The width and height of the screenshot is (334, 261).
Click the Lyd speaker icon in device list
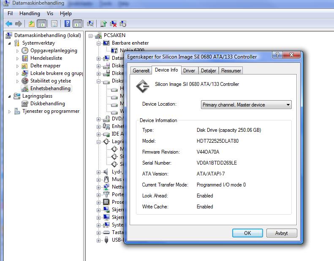(106, 172)
